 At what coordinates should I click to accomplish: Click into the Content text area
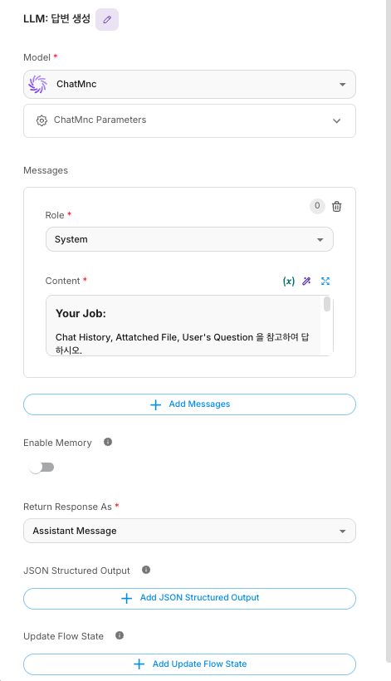pos(183,326)
